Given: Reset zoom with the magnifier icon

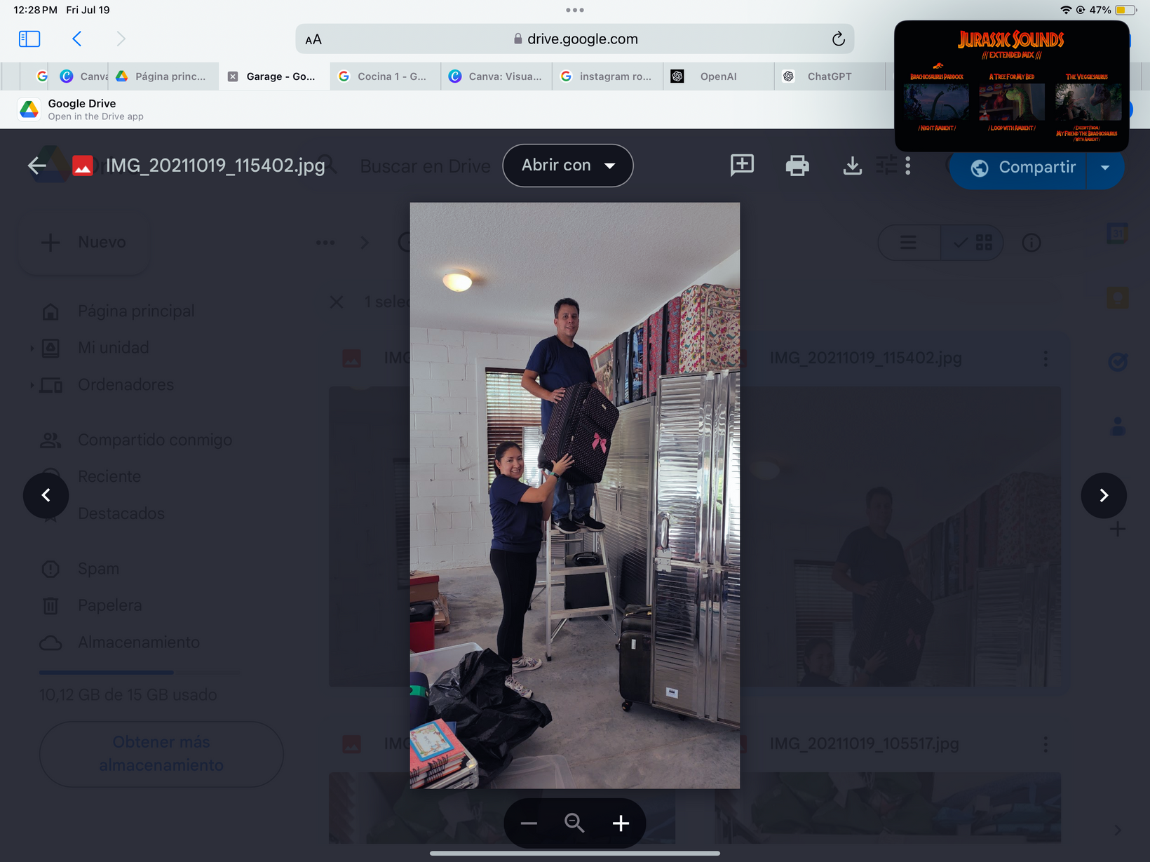Looking at the screenshot, I should (x=574, y=823).
